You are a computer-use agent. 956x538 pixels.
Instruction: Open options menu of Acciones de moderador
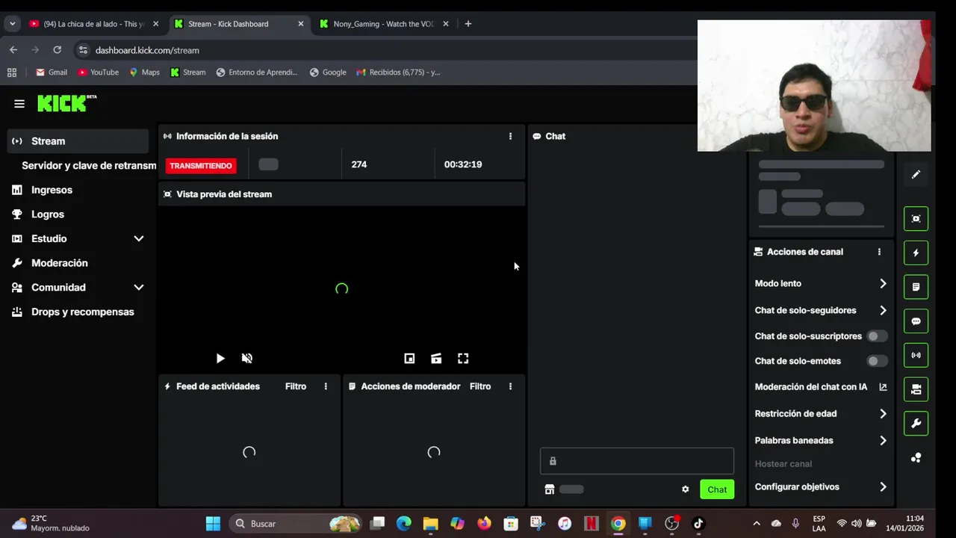510,386
